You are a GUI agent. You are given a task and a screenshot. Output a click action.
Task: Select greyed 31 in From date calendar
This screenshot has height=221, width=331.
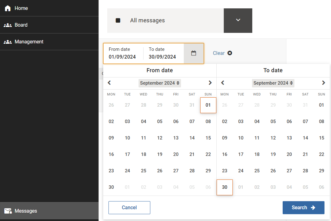tap(192, 105)
